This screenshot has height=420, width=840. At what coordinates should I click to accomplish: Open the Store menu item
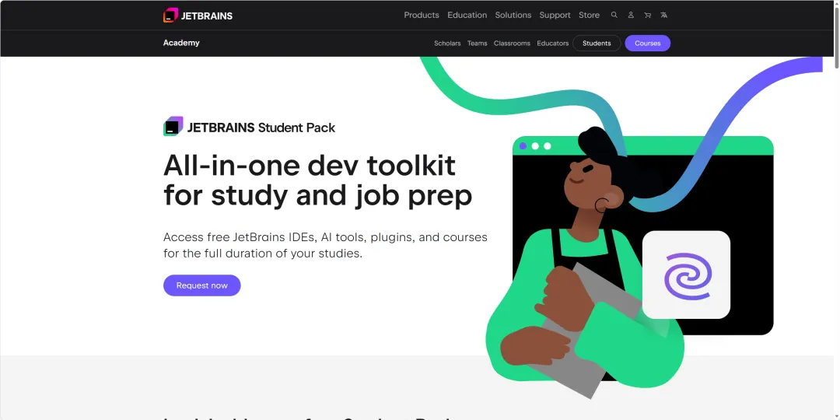(589, 15)
